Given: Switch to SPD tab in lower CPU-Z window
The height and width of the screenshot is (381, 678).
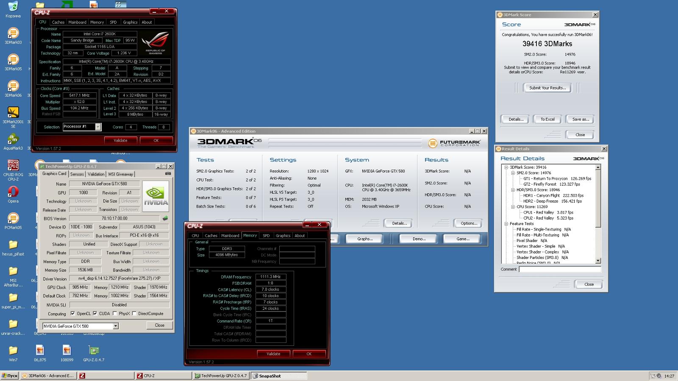Looking at the screenshot, I should pyautogui.click(x=266, y=236).
